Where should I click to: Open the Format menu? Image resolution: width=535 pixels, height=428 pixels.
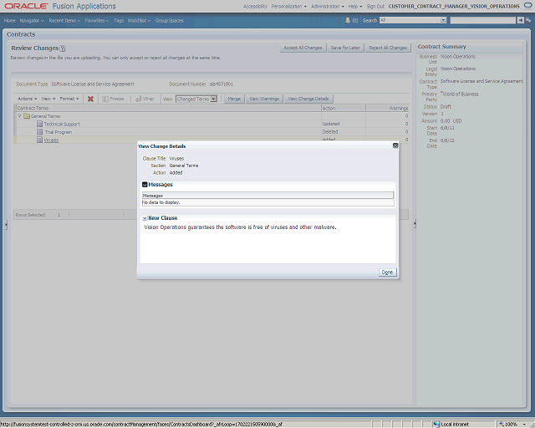[x=69, y=99]
